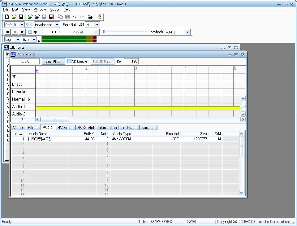Open the Play All dropdown

(97, 32)
